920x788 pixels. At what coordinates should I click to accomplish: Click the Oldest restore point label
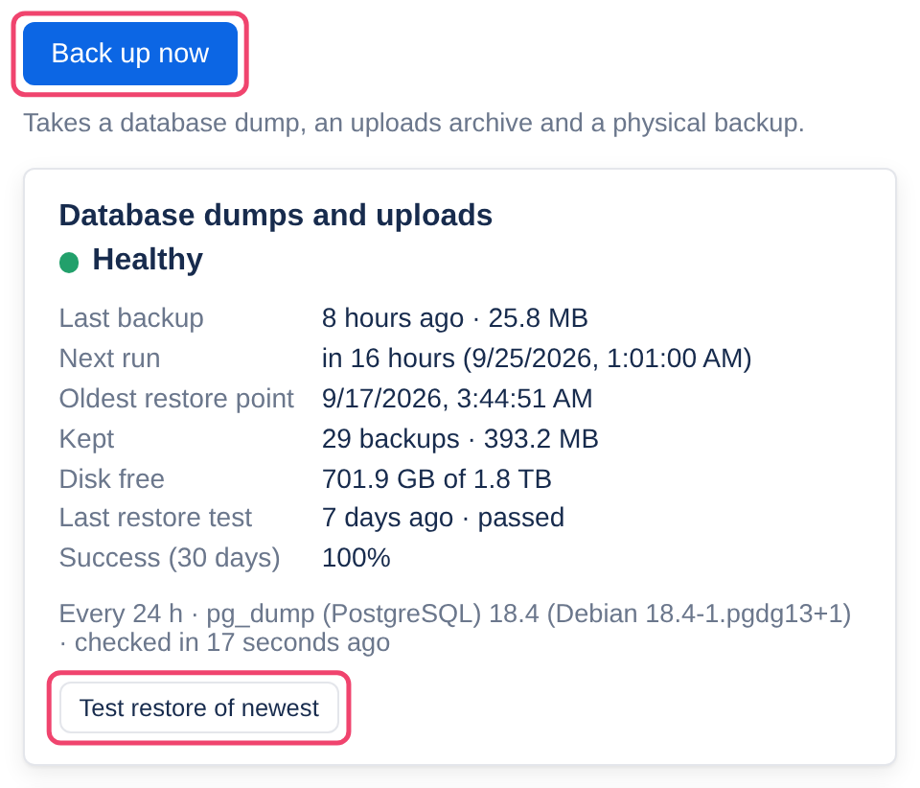click(x=176, y=399)
